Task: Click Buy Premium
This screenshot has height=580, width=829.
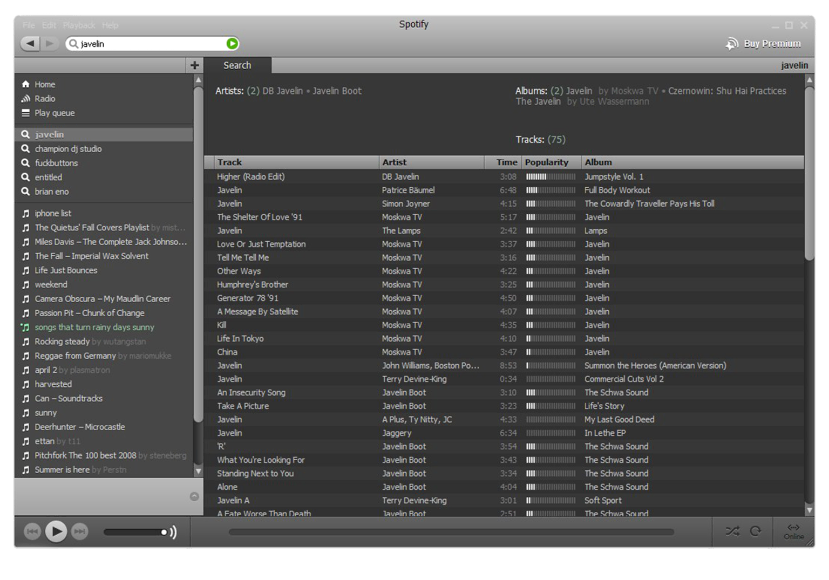Action: tap(764, 44)
